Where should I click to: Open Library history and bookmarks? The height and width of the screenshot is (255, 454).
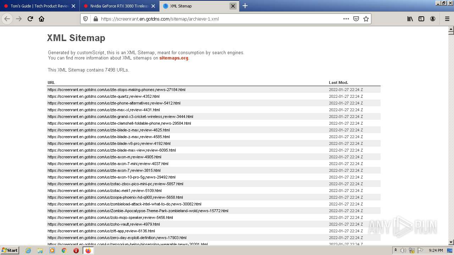pyautogui.click(x=410, y=19)
